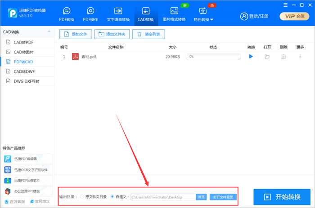The height and width of the screenshot is (208, 315).
Task: Click file size 20.98KB
Action: click(172, 57)
